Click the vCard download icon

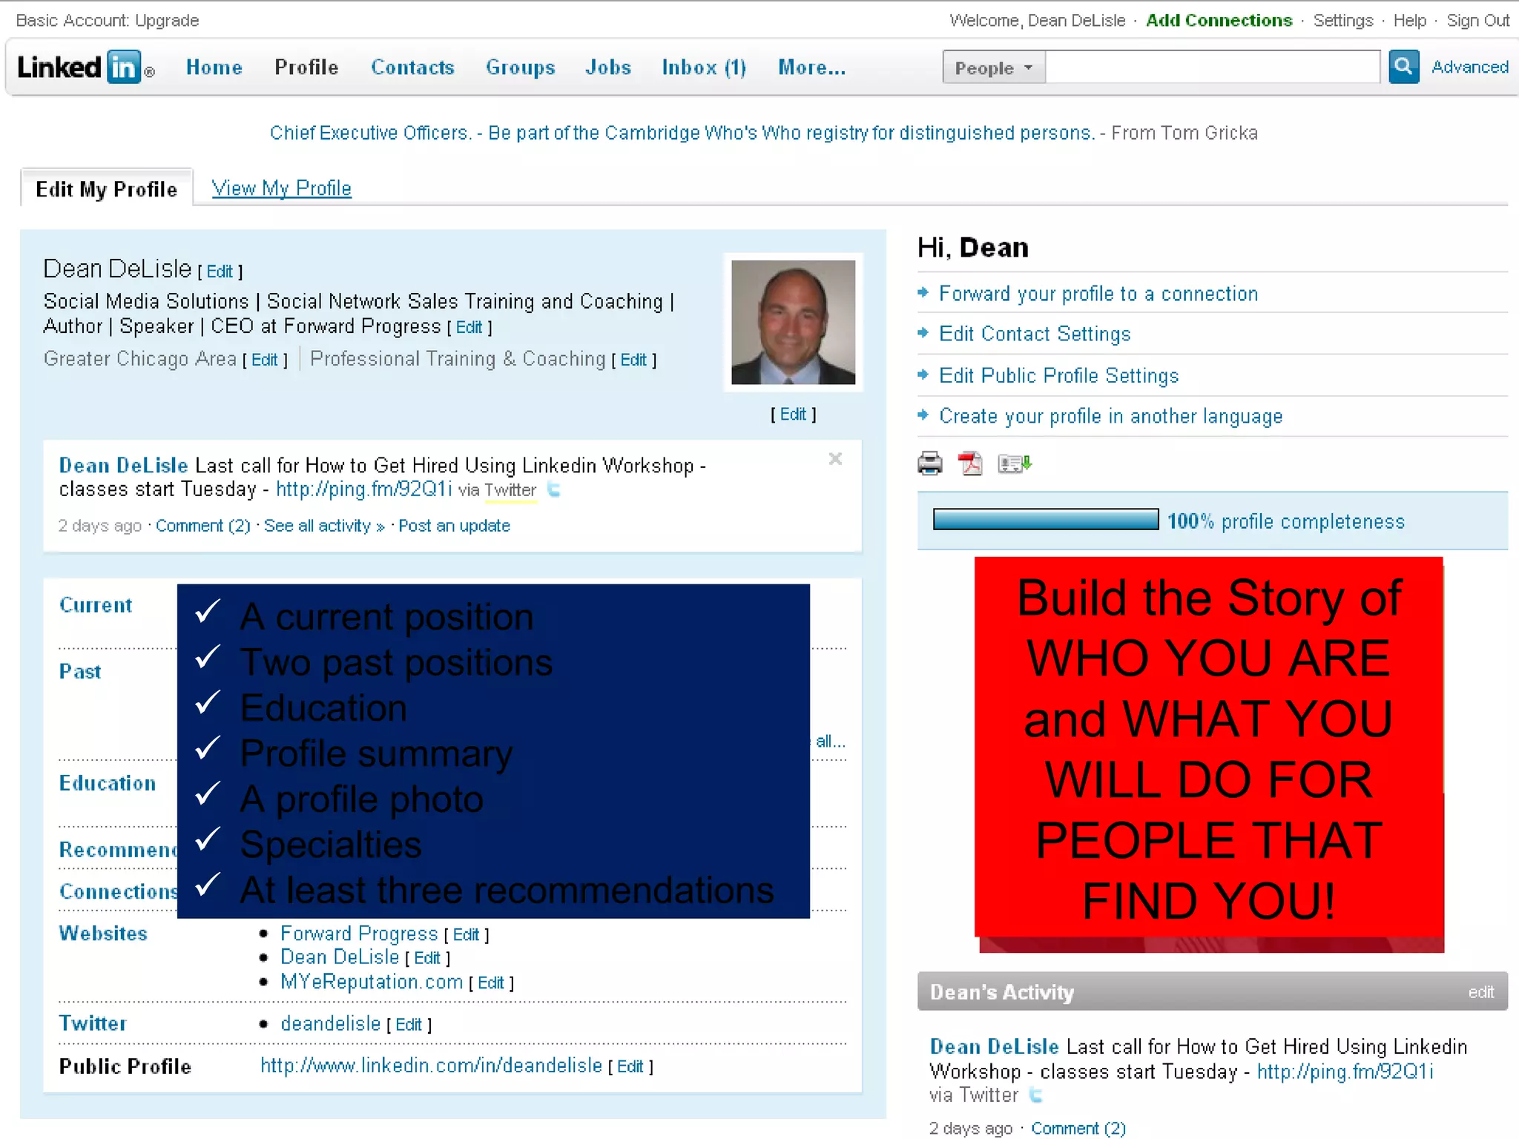coord(1014,463)
